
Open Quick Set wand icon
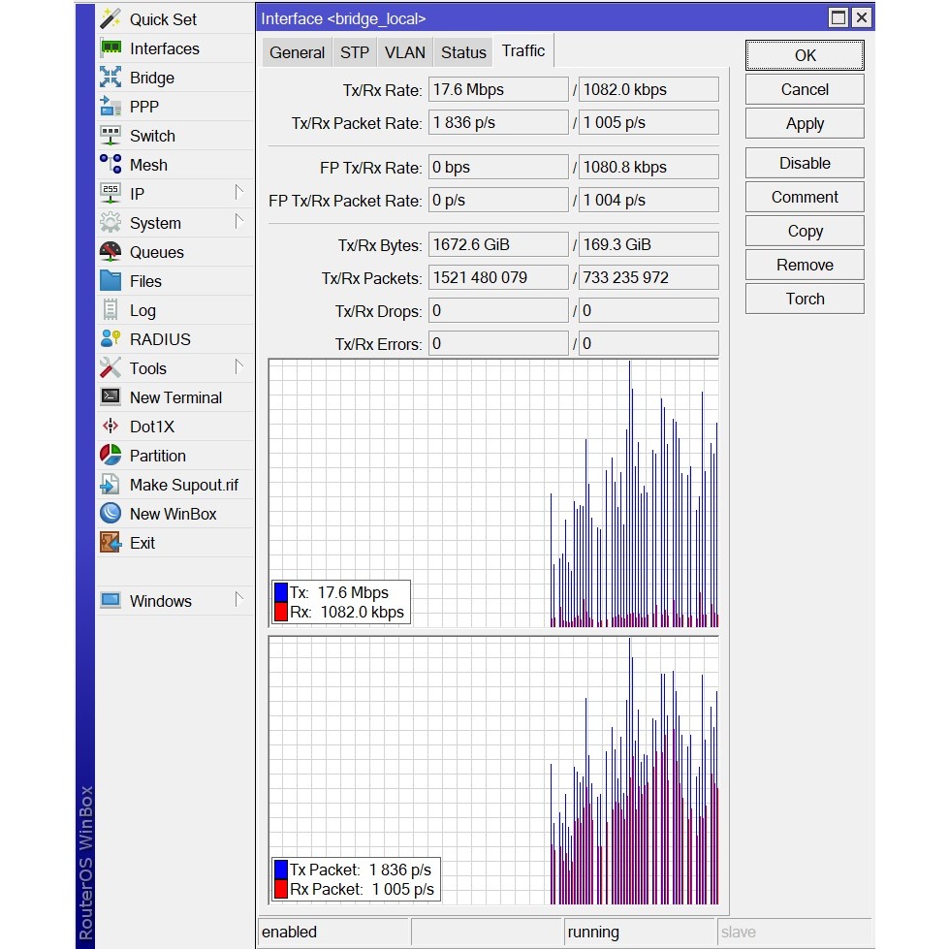click(x=111, y=18)
